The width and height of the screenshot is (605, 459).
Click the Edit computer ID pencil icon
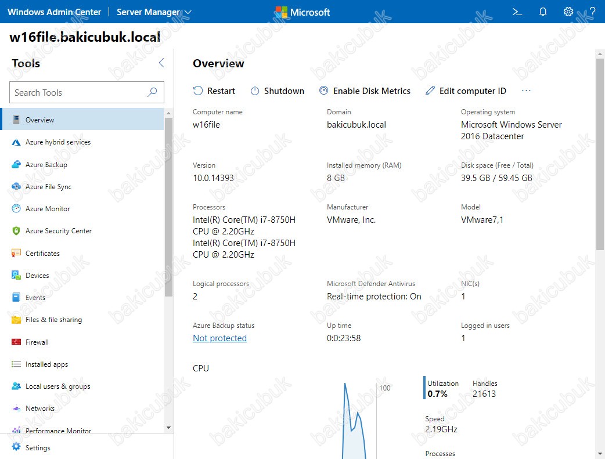430,91
